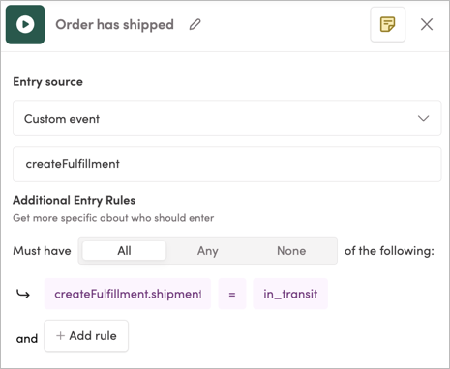Viewport: 450px width, 369px height.
Task: Edit journey name with the pencil icon
Action: pyautogui.click(x=195, y=24)
